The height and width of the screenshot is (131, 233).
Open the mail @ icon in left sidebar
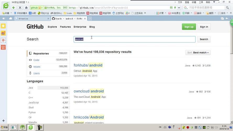pos(3,40)
